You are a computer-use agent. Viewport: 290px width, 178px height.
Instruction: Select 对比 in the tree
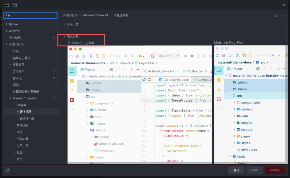(20, 132)
